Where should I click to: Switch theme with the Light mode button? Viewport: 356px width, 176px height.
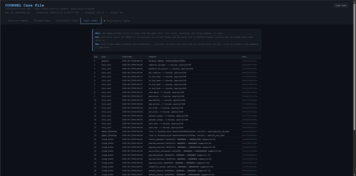tap(341, 5)
